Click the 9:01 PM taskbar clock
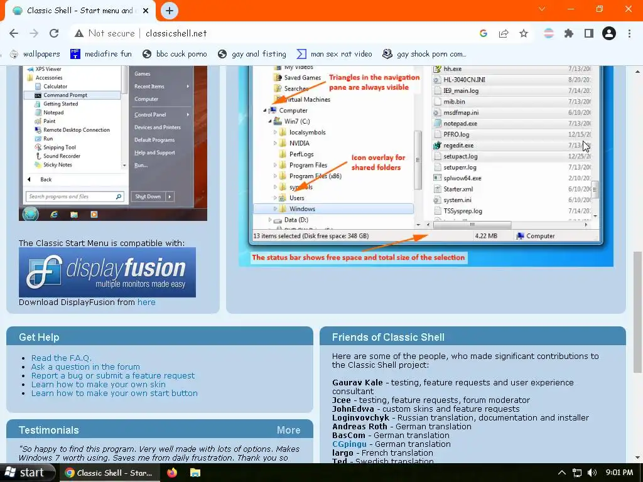This screenshot has width=643, height=482. tap(619, 473)
